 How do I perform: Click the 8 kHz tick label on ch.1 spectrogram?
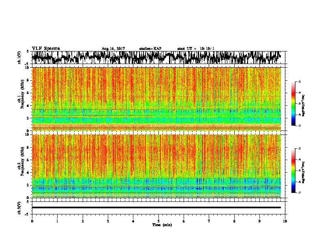28,80
